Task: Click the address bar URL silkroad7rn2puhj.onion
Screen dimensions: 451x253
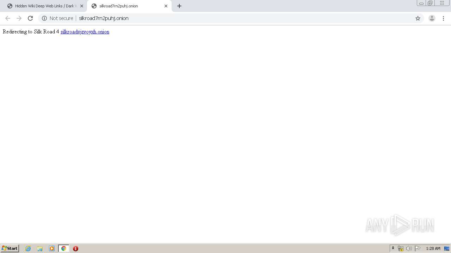Action: point(104,18)
